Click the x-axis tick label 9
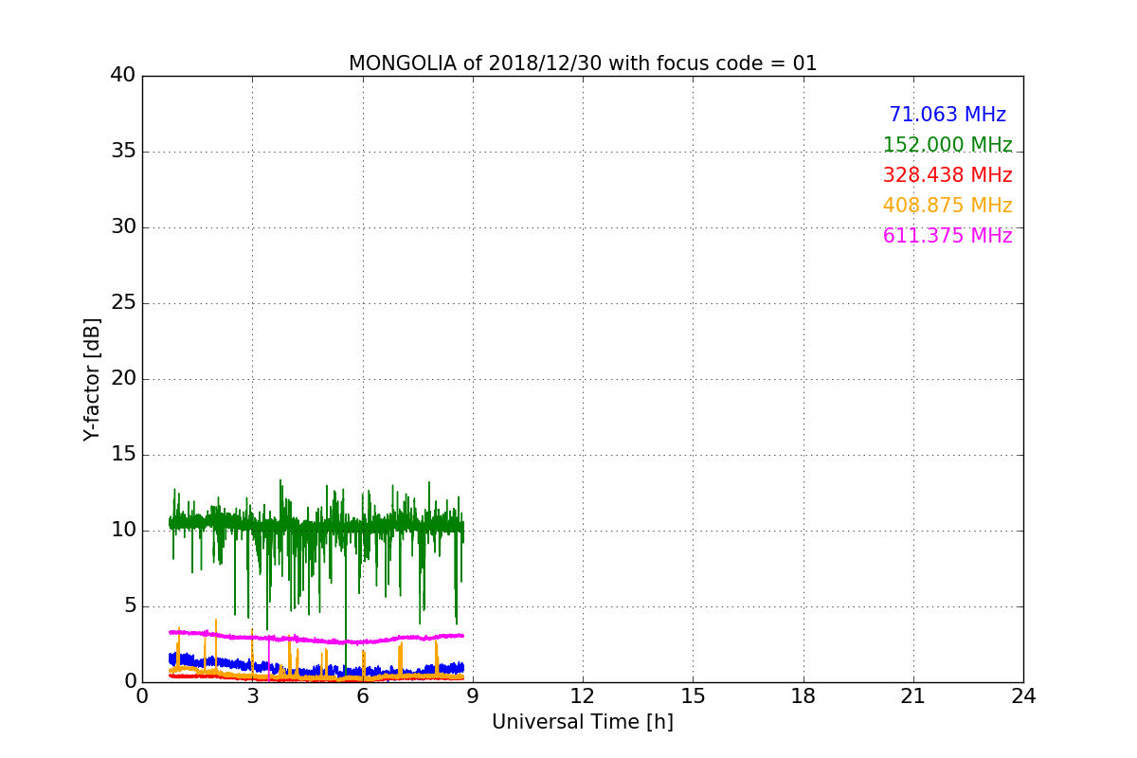 (x=473, y=696)
